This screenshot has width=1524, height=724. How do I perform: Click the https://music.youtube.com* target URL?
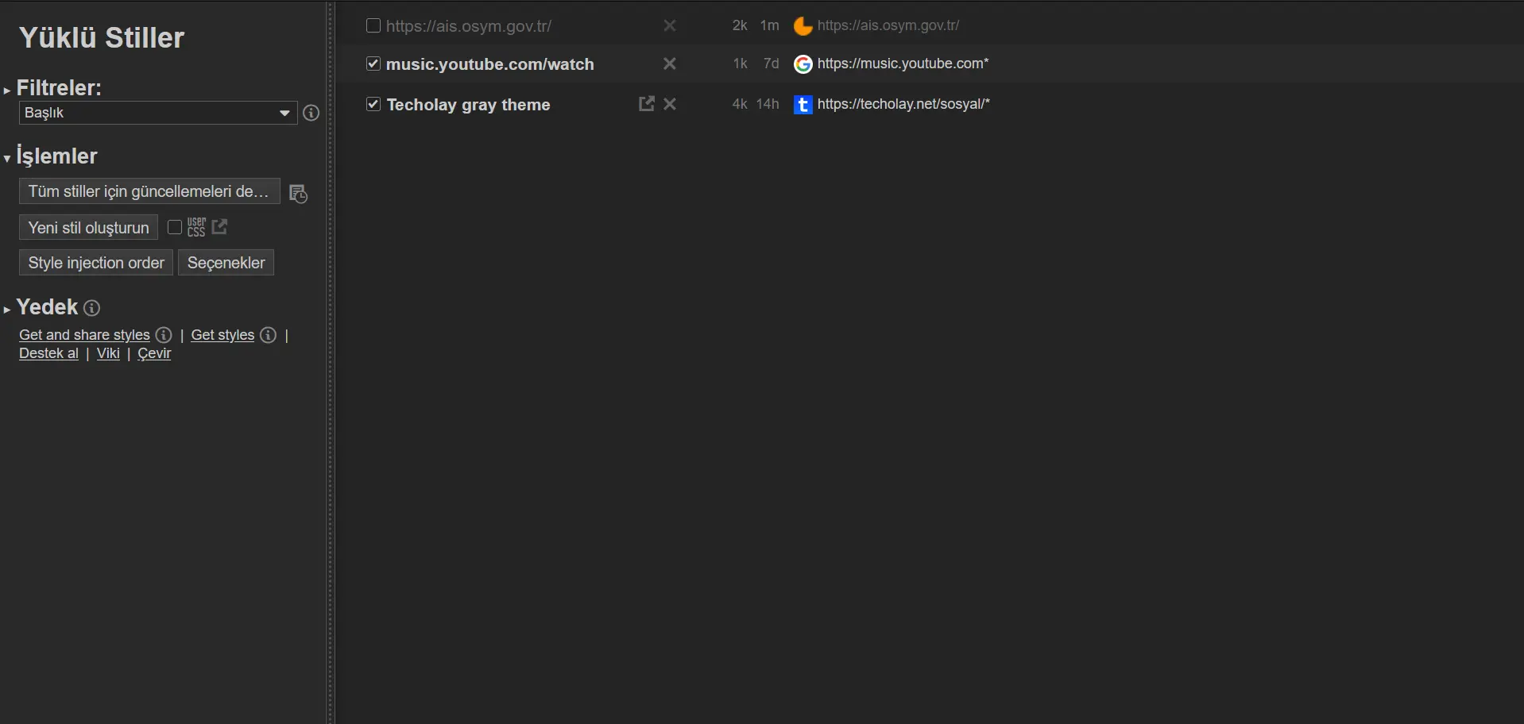(903, 64)
